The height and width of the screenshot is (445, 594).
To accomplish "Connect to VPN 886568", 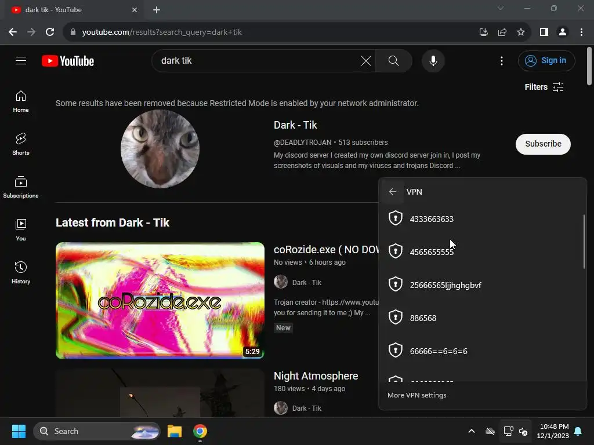I will tap(482, 318).
